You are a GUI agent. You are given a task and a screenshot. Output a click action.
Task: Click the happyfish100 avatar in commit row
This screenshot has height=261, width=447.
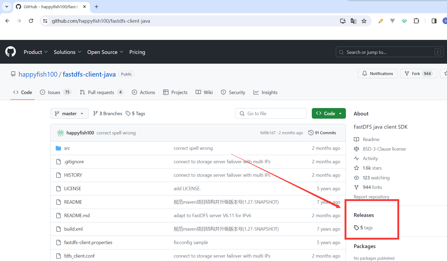[x=60, y=133]
